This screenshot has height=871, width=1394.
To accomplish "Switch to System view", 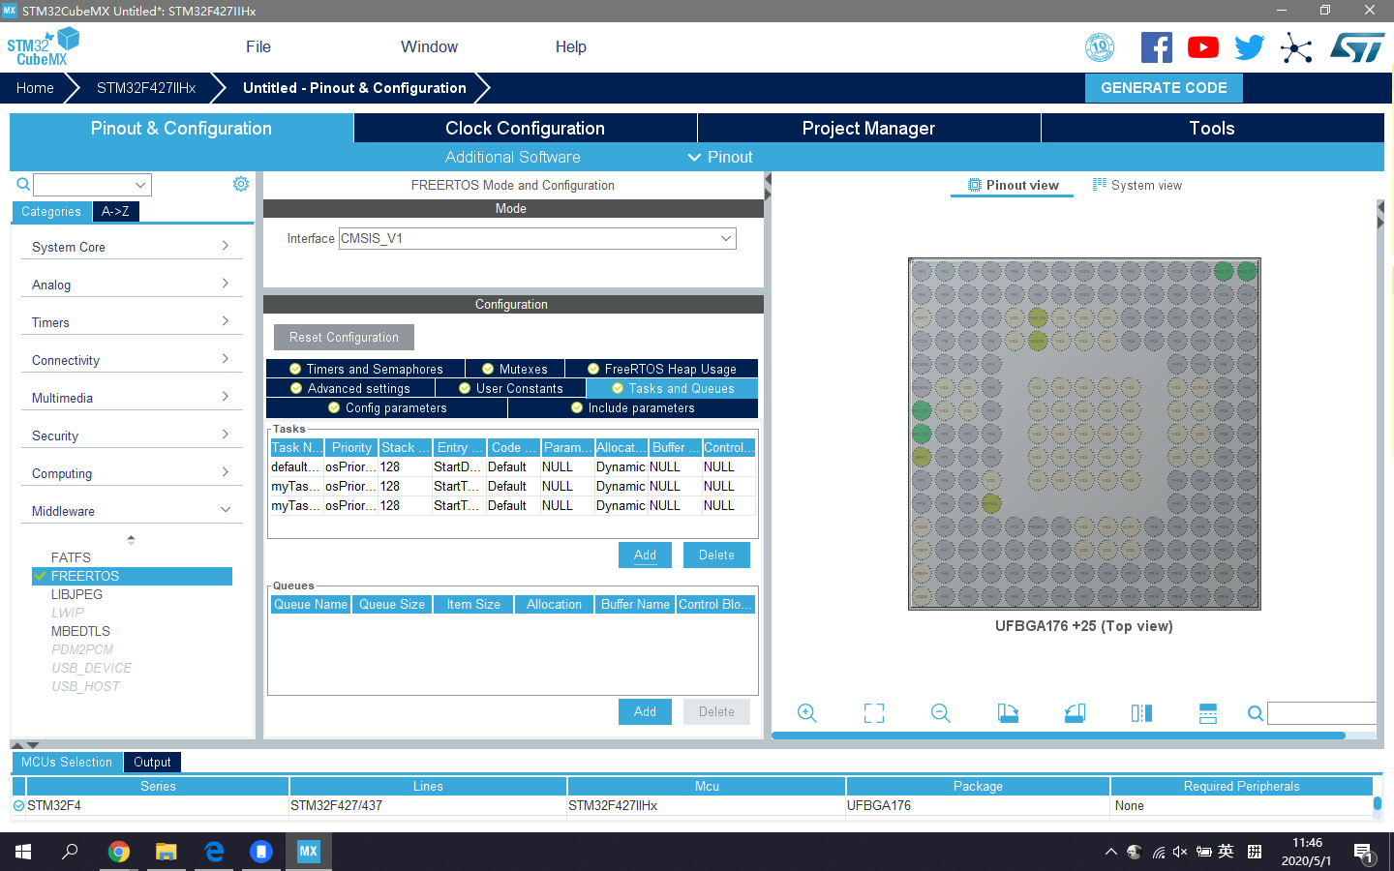I will pyautogui.click(x=1136, y=185).
